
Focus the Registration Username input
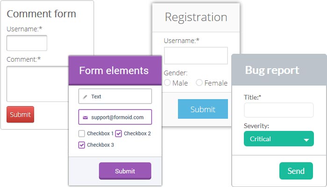tap(196, 55)
